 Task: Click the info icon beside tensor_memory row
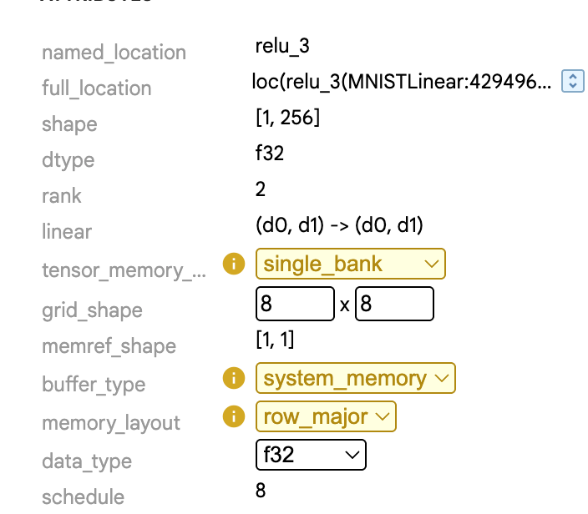coord(234,264)
